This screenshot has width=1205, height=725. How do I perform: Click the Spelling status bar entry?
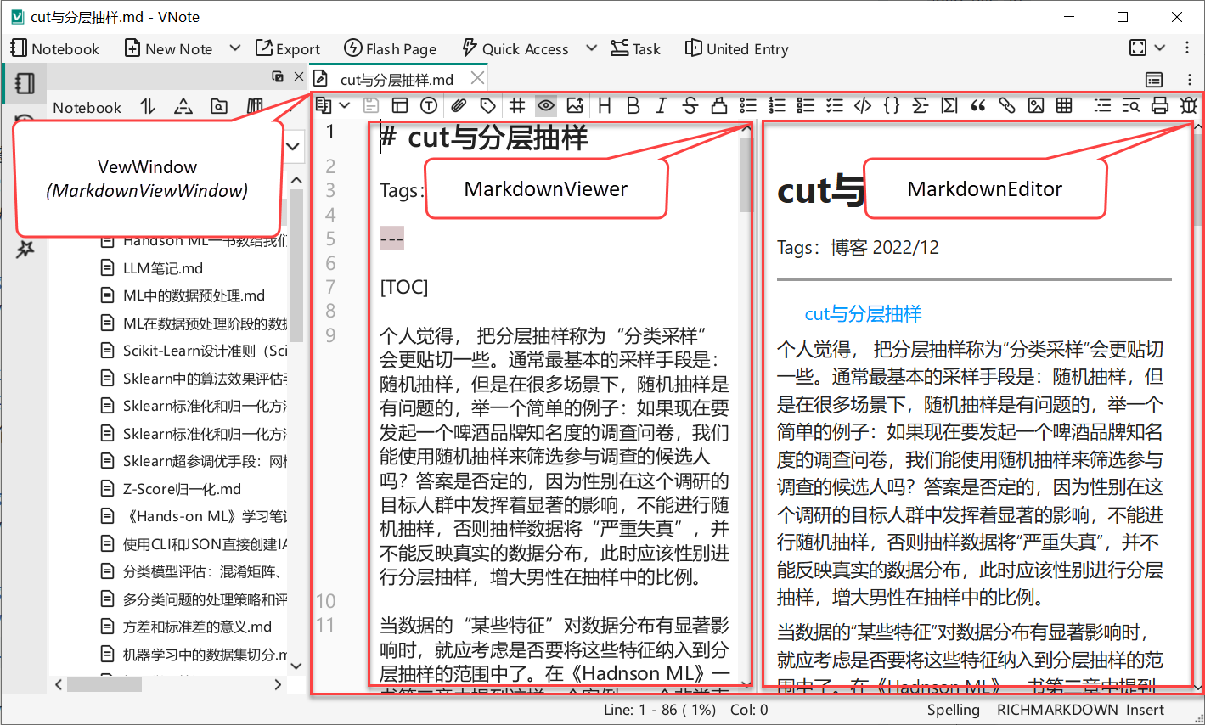(953, 710)
